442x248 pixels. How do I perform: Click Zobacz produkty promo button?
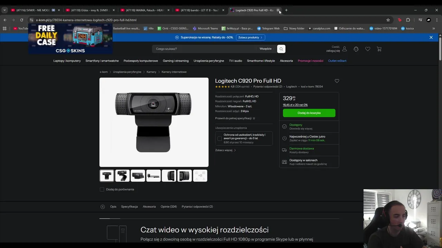[250, 37]
